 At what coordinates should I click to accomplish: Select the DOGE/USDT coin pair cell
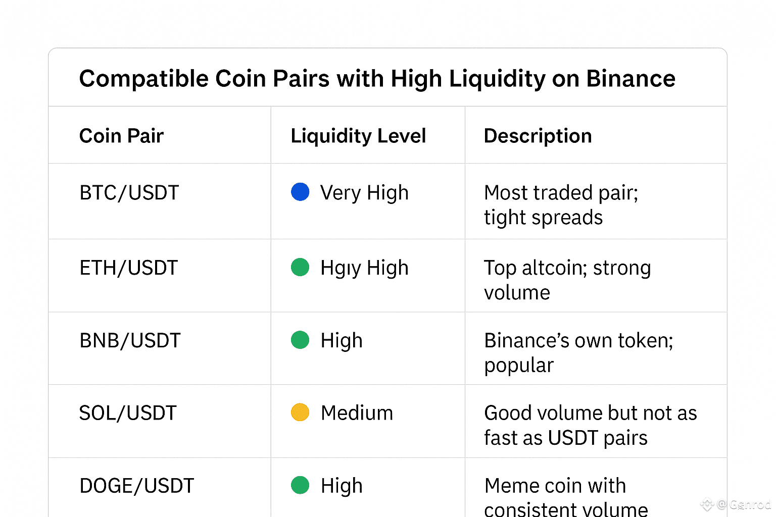[136, 486]
